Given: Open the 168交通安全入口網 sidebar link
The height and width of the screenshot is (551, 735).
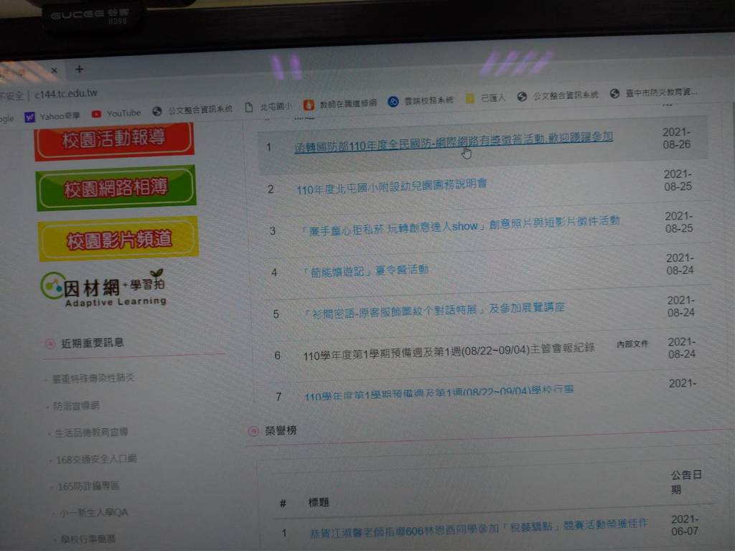Looking at the screenshot, I should click(96, 458).
